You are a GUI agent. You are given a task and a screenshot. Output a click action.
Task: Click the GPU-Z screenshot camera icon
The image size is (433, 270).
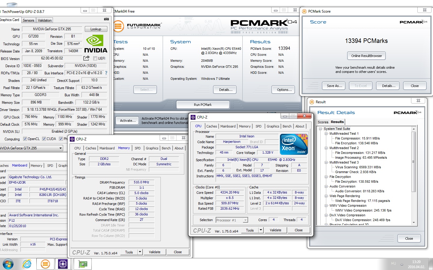click(x=106, y=19)
